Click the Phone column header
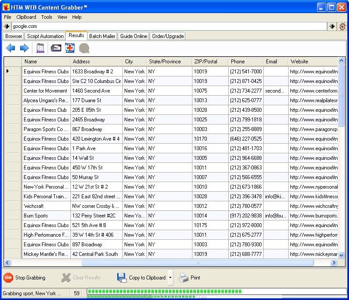This screenshot has width=349, height=300. 246,62
